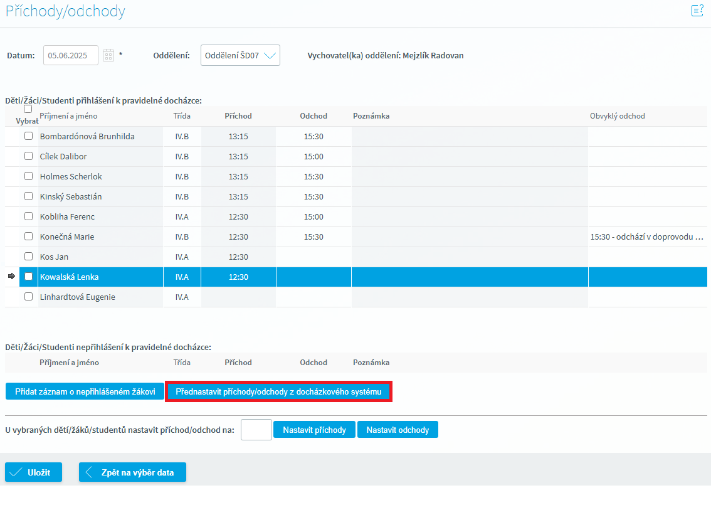The image size is (711, 505).
Task: Click Poznámka cell for Bombardónová Brunhilda
Action: [x=470, y=137]
